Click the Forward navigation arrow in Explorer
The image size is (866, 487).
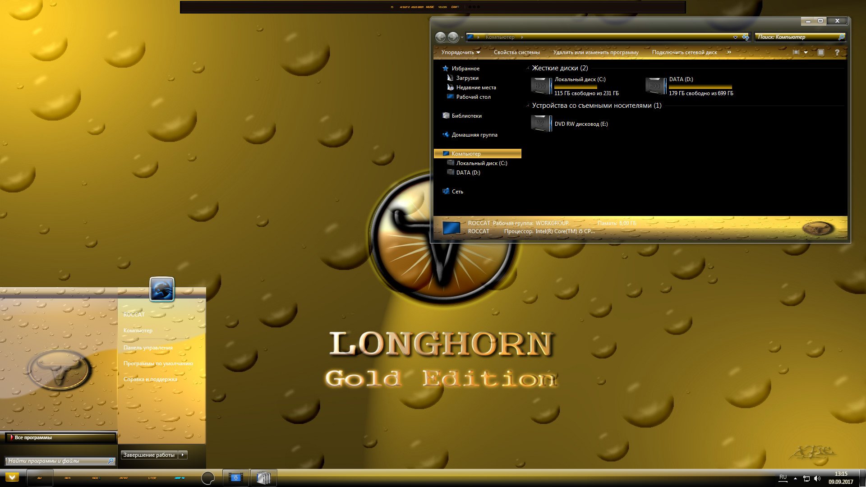tap(453, 37)
